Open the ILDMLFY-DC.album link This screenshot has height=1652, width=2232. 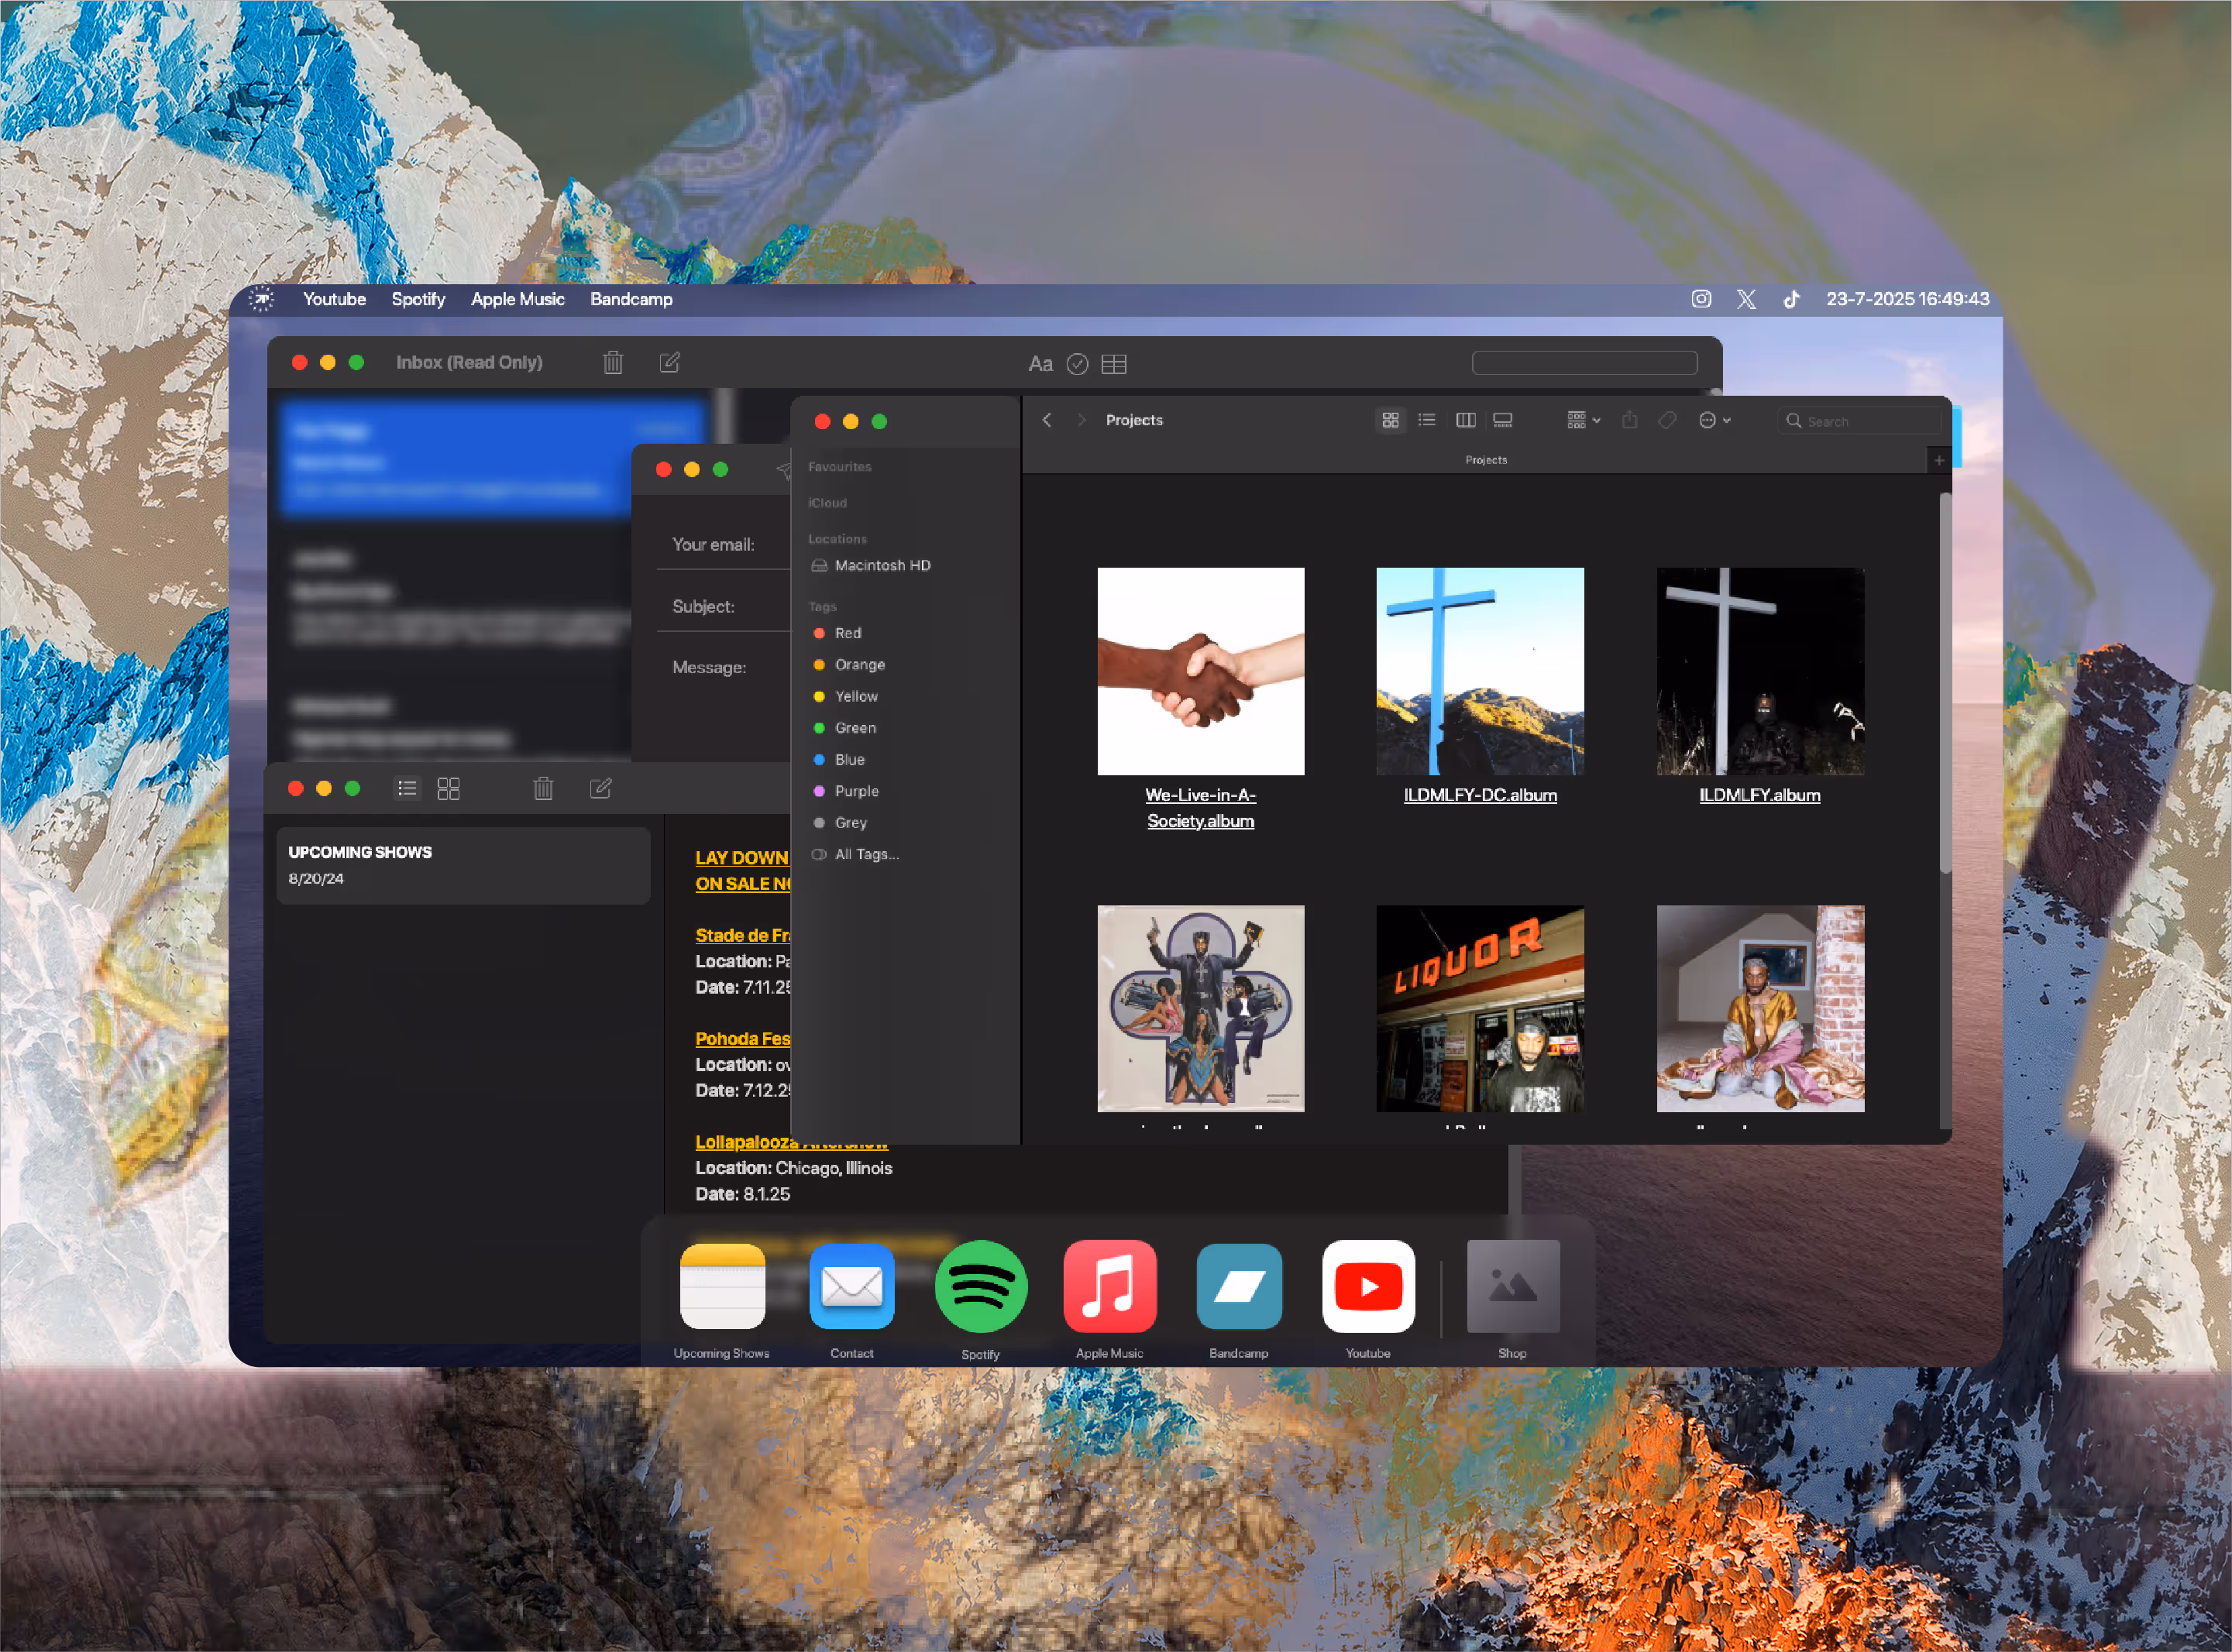(1480, 795)
